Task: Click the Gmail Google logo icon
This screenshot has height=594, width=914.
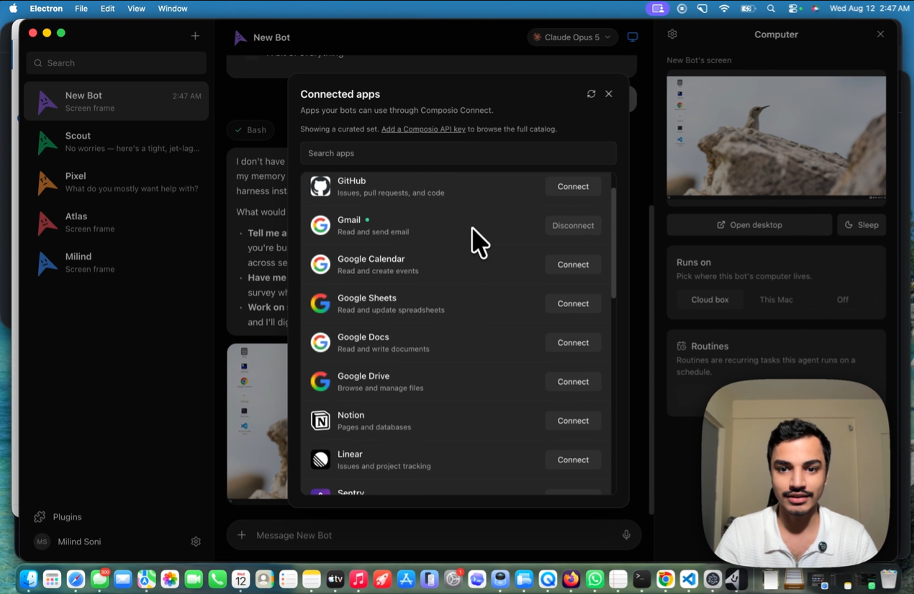Action: point(320,225)
